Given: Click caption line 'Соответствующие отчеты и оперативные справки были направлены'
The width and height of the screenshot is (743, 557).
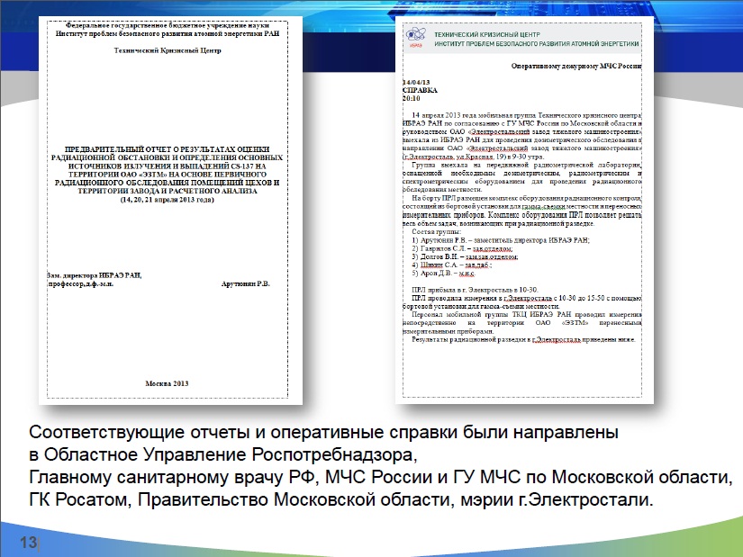Looking at the screenshot, I should [x=323, y=433].
